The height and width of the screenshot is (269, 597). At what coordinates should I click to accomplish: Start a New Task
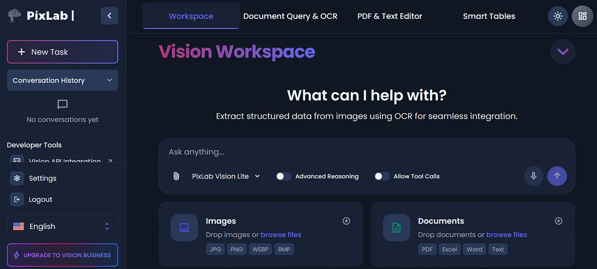pos(62,52)
